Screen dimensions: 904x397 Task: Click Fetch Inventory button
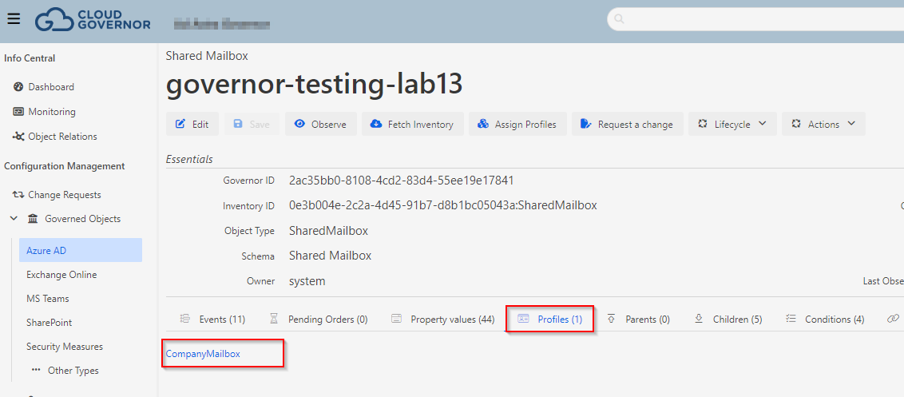coord(412,125)
